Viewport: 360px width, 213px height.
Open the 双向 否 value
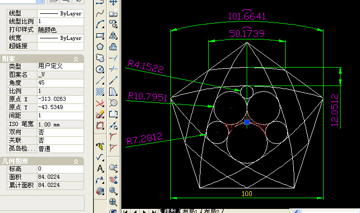coord(61,132)
